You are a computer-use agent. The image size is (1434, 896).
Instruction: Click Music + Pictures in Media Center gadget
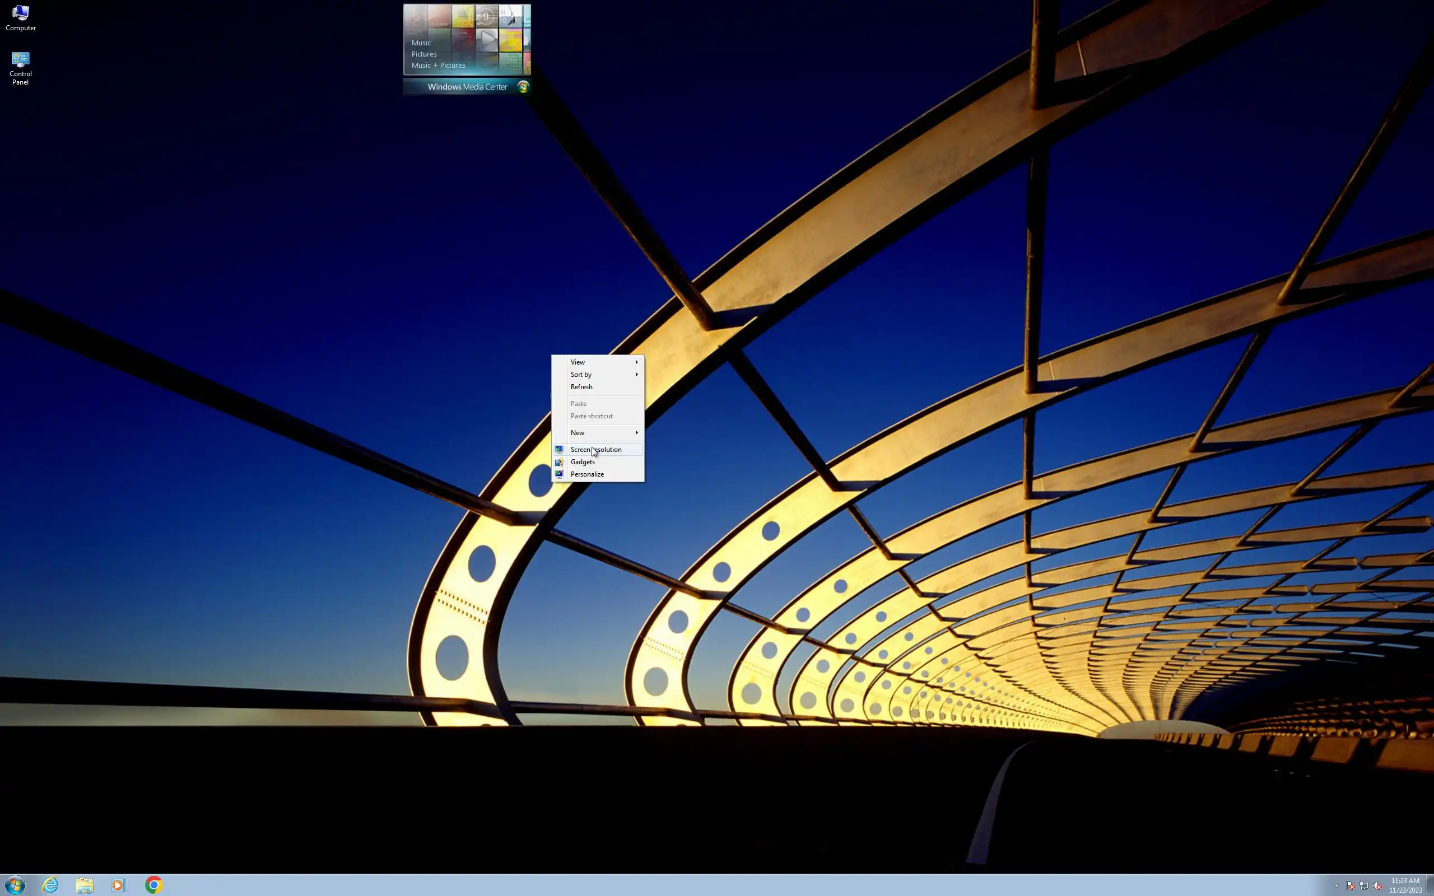click(438, 65)
